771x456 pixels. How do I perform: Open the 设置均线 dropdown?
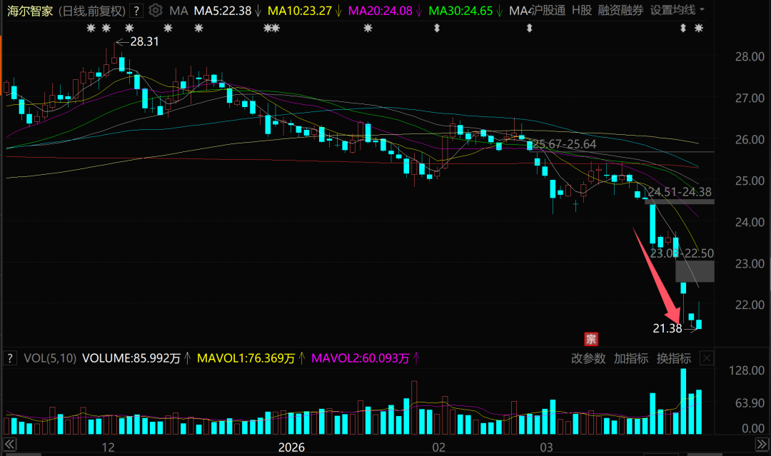tap(677, 11)
